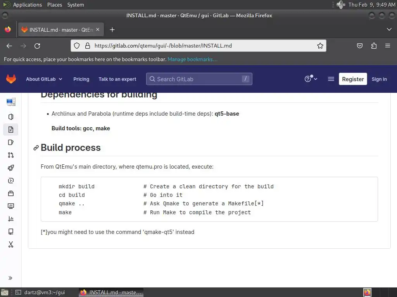The width and height of the screenshot is (397, 297).
Task: List all tabs dropdown arrow
Action: pos(389,29)
